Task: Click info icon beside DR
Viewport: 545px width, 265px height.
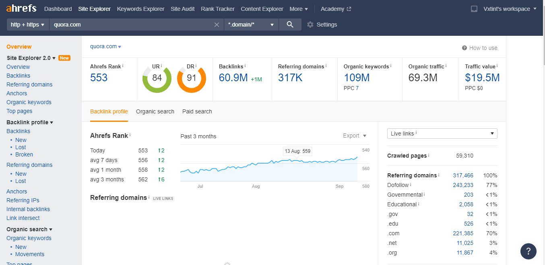Action: [196, 65]
